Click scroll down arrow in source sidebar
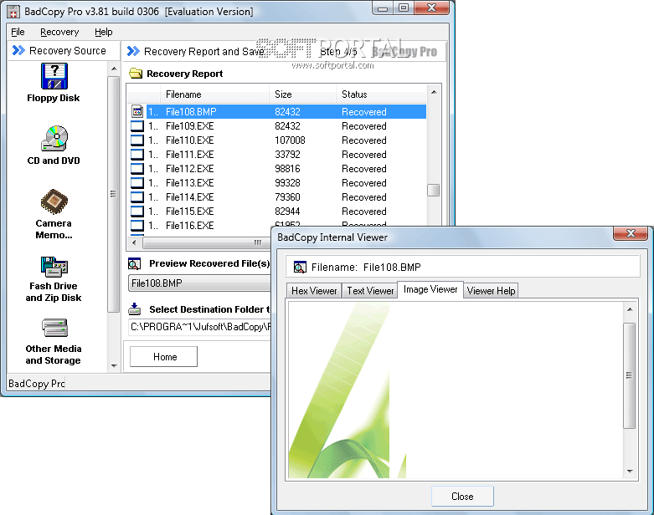The image size is (654, 515). click(x=114, y=366)
